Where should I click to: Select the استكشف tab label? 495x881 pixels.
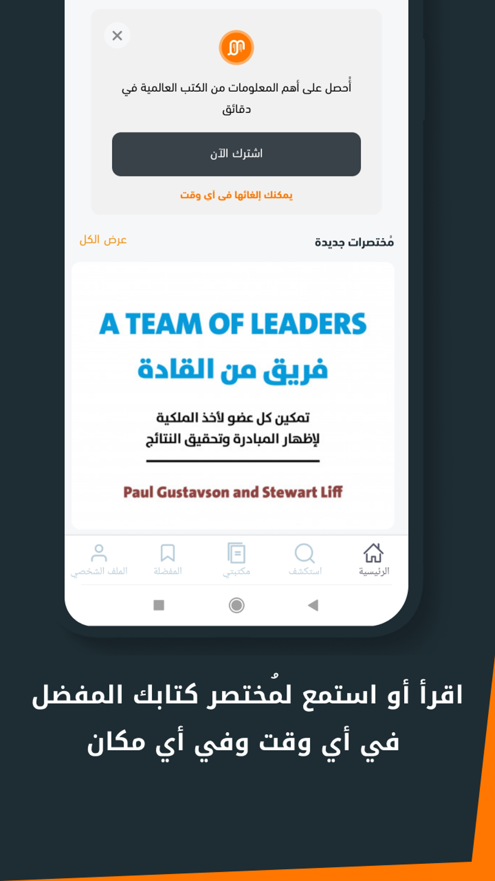(x=305, y=571)
